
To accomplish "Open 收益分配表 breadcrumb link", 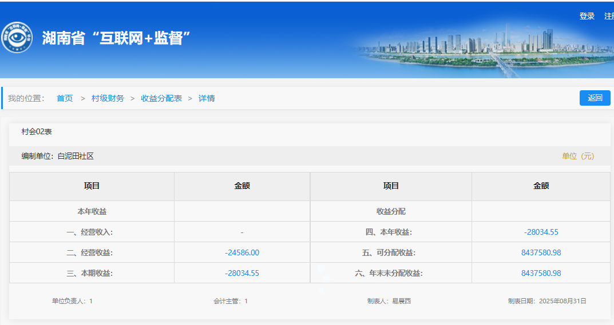I will point(161,98).
